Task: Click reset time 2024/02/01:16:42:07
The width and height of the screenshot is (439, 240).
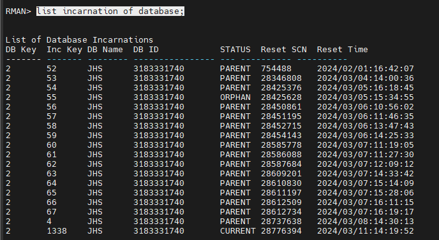Action: (366, 69)
